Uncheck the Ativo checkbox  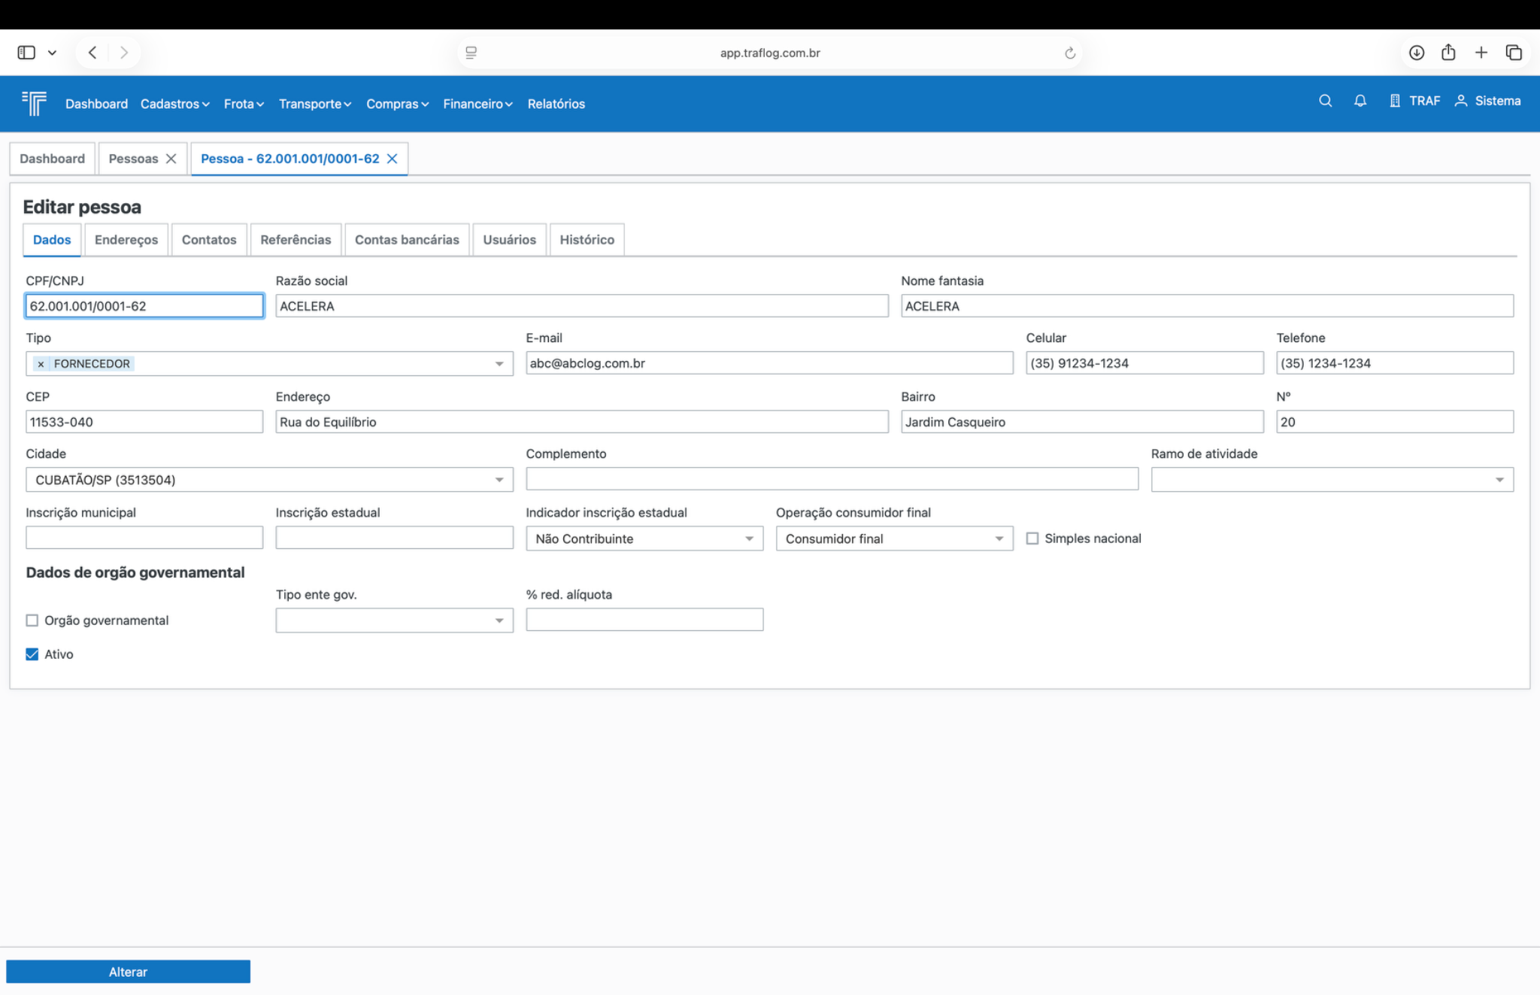[32, 654]
